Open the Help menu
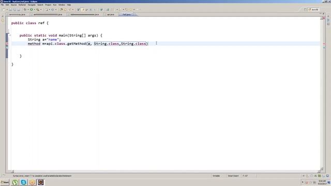This screenshot has height=186, width=331. point(69,5)
